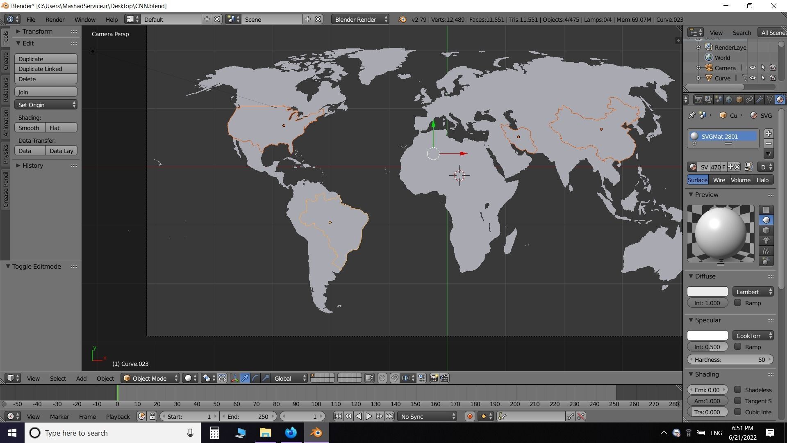Open the Render properties tab (camera icon)
Viewport: 787px width, 443px height.
click(x=698, y=100)
